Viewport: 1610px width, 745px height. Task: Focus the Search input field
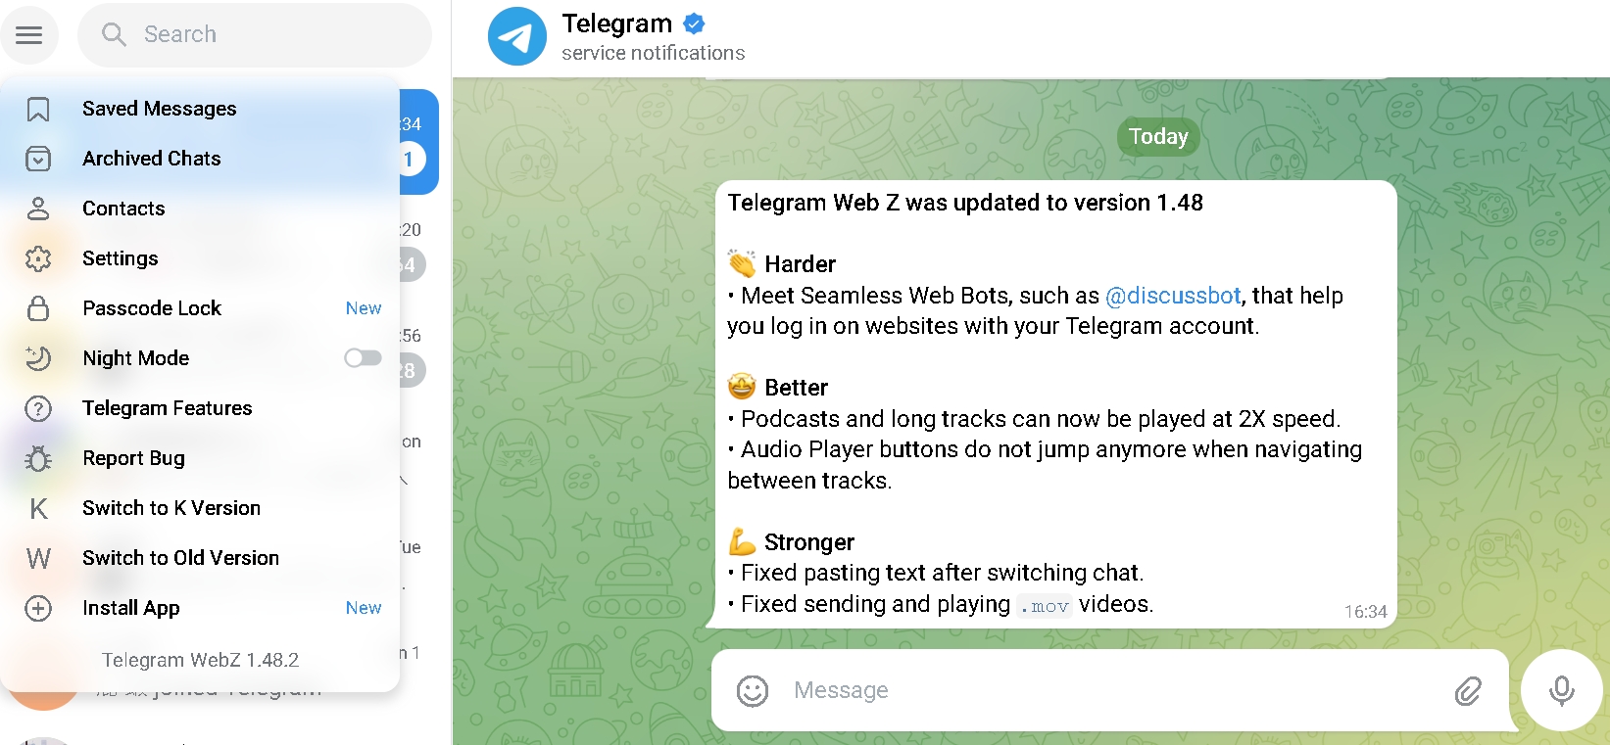(255, 35)
